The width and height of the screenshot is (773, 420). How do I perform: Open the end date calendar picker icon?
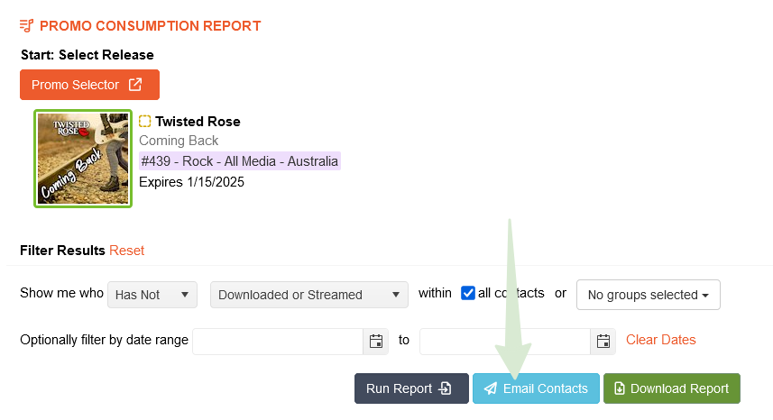pyautogui.click(x=603, y=341)
